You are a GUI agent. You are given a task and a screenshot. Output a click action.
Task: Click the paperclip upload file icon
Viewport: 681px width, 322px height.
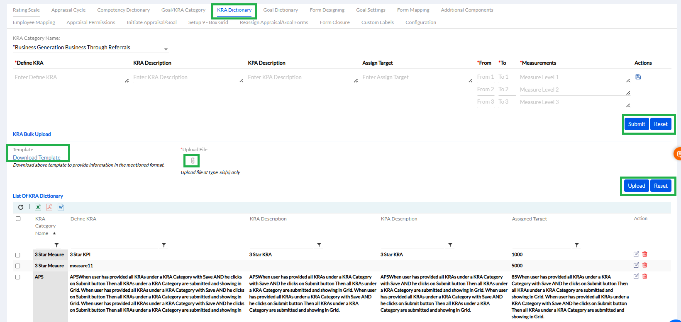pyautogui.click(x=193, y=161)
